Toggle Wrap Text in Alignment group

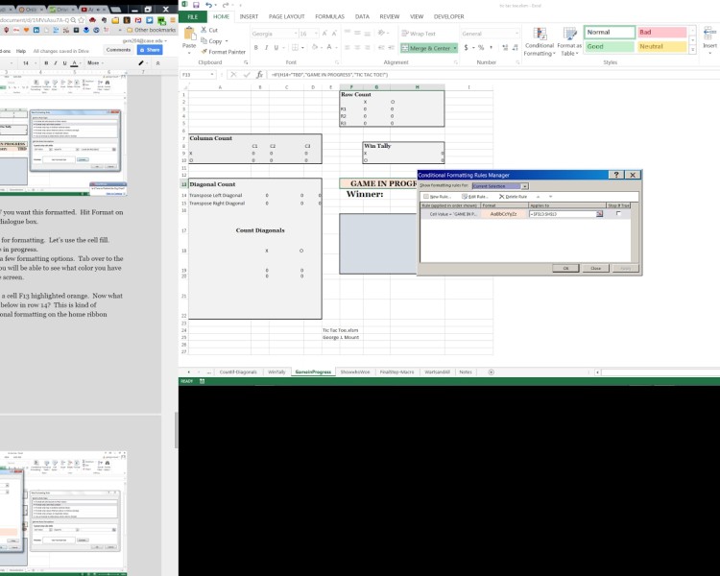[x=420, y=34]
